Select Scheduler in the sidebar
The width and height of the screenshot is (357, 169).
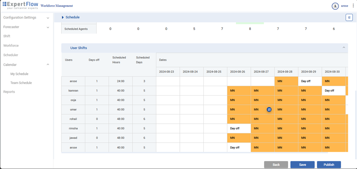(11, 55)
